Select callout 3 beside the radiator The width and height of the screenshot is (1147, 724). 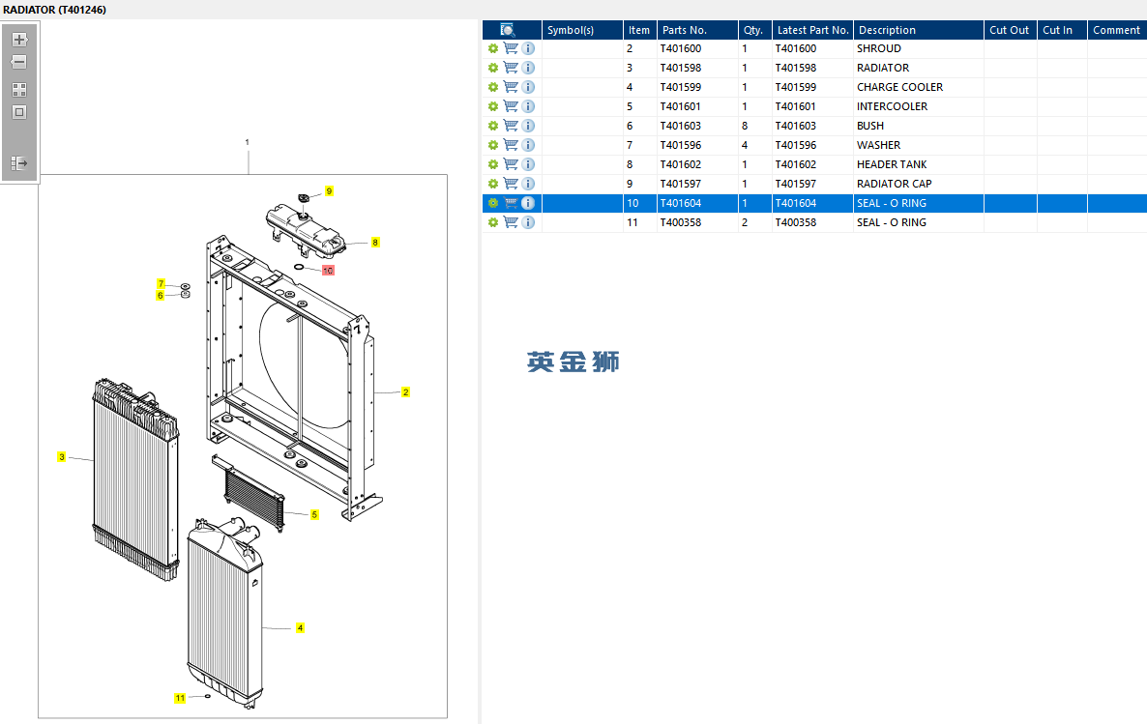click(62, 457)
